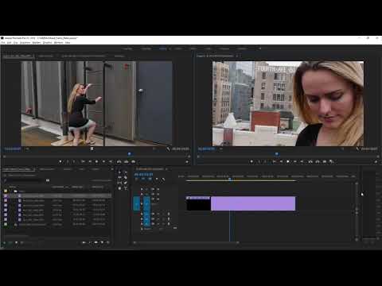Open Program monitor zoom level dropdown
Image resolution: width=382 pixels, height=286 pixels.
click(x=221, y=149)
